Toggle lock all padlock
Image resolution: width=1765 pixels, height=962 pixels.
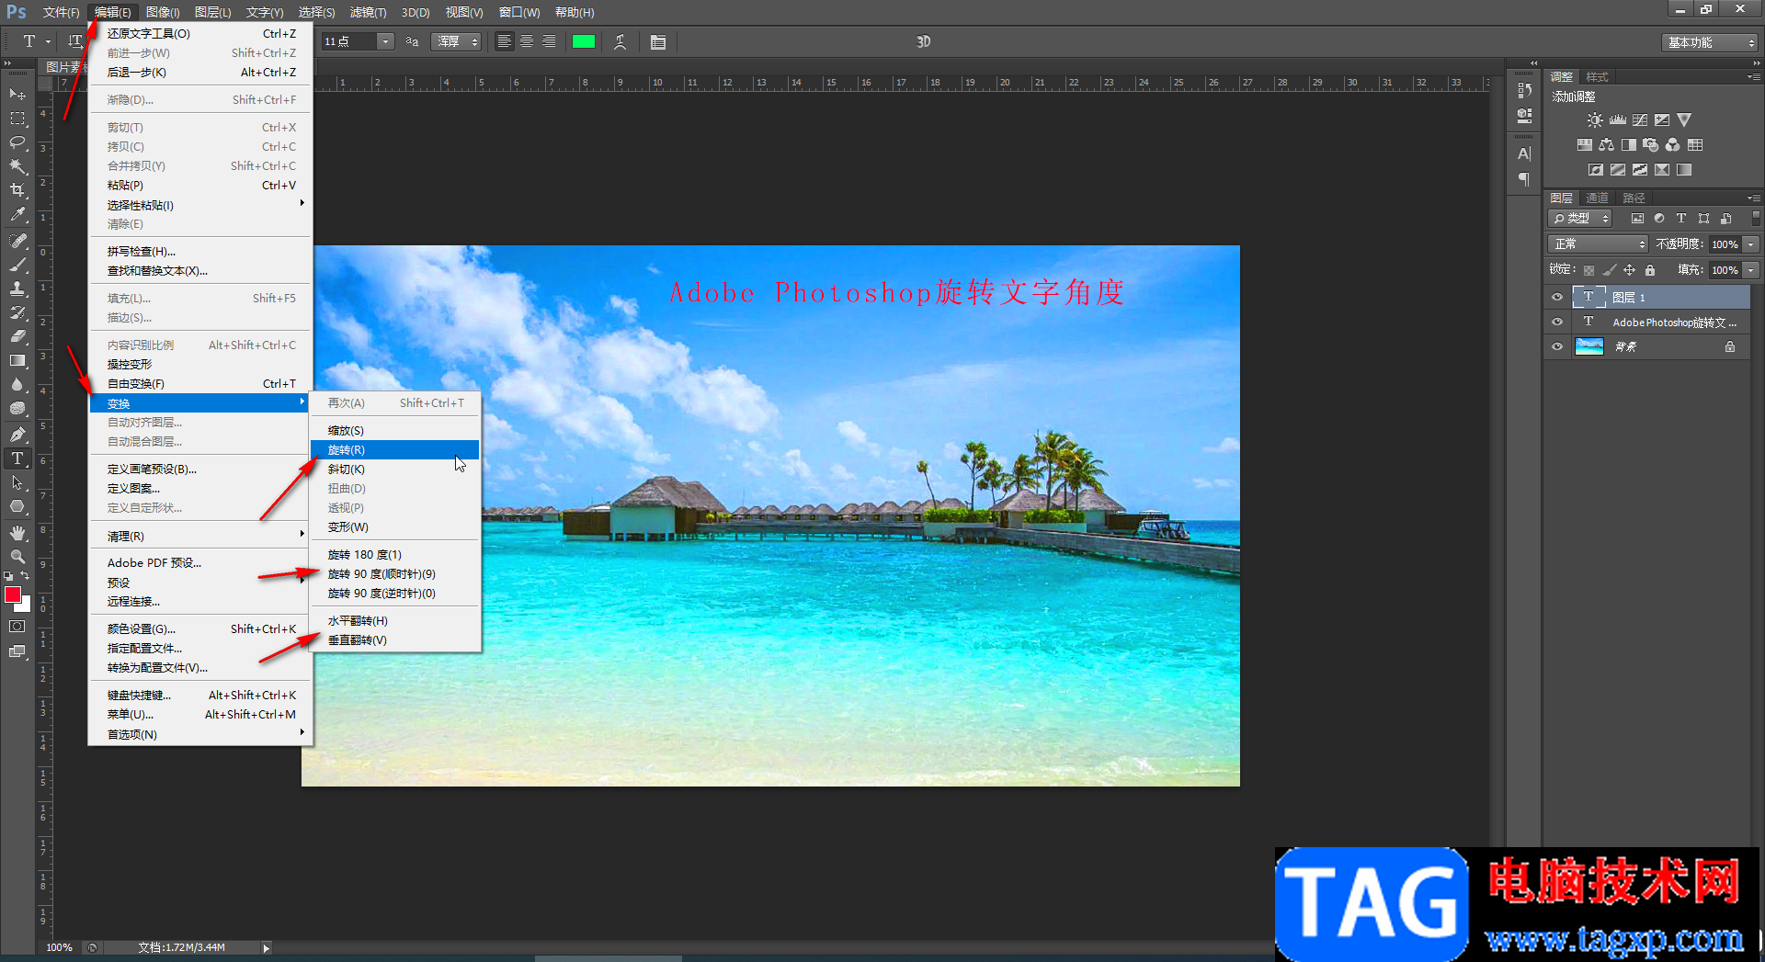pos(1650,270)
